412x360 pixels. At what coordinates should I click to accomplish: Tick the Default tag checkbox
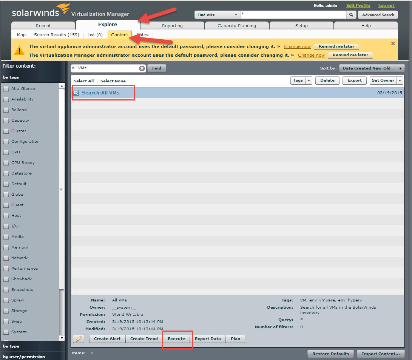click(x=6, y=184)
